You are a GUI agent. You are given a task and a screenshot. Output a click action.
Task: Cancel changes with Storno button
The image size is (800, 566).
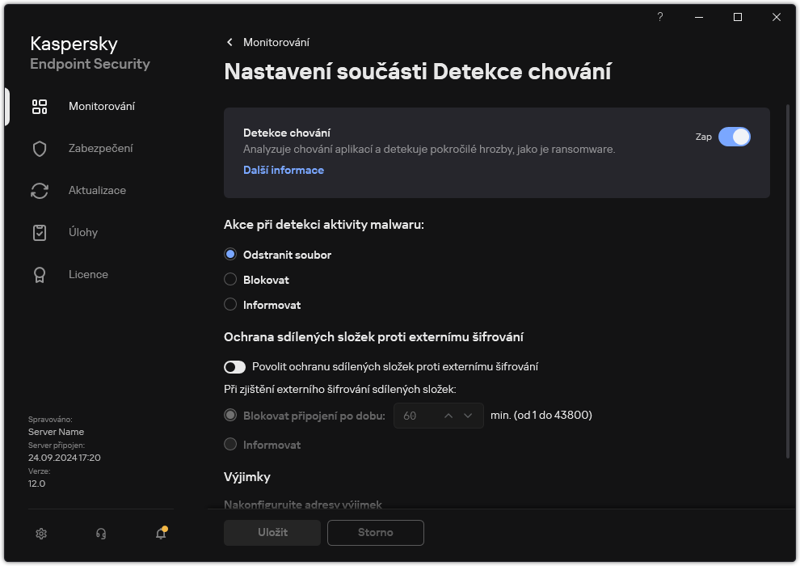(x=375, y=533)
